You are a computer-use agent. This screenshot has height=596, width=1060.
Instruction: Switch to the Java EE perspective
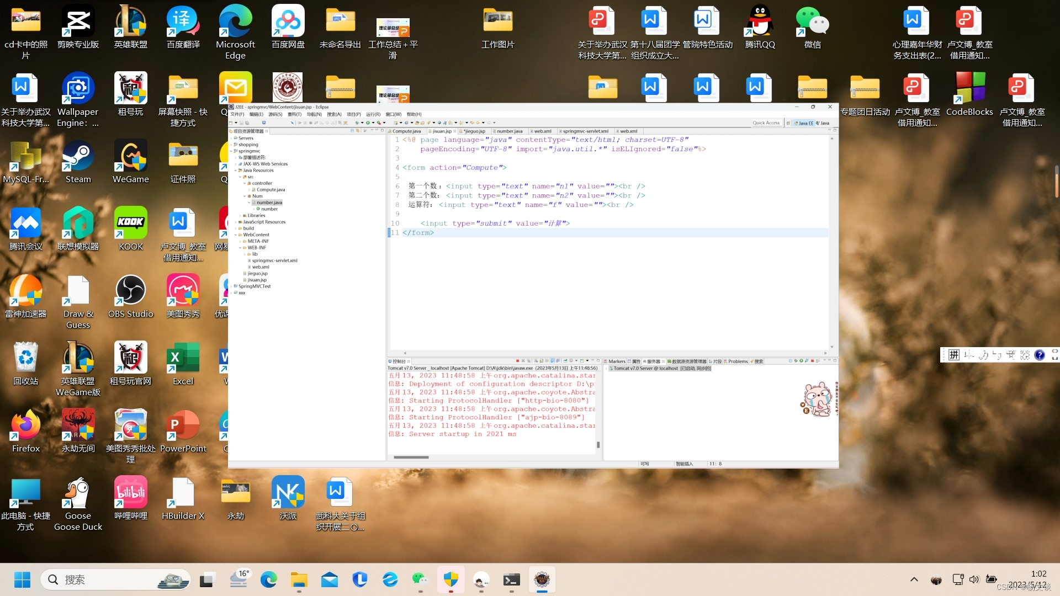coord(804,123)
